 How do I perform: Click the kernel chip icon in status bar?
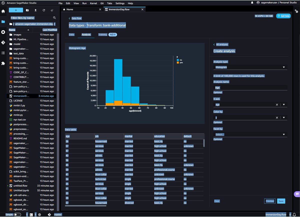pyautogui.click(x=39, y=214)
